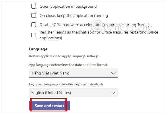The height and width of the screenshot is (114, 165).
Task: Click the Save and restart button
Action: pos(49,106)
